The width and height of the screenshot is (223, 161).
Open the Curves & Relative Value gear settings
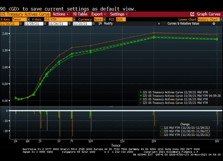coord(214,24)
